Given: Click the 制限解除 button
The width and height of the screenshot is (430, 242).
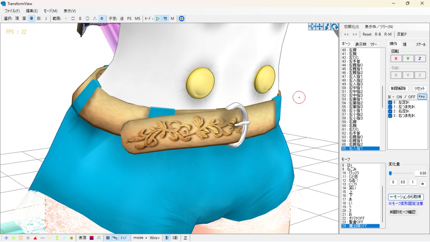Looking at the screenshot, I should (x=399, y=88).
